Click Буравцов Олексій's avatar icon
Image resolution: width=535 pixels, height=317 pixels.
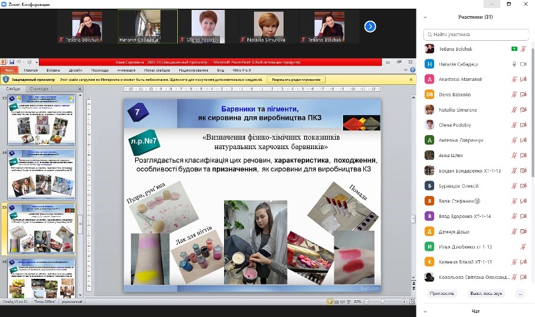point(429,186)
